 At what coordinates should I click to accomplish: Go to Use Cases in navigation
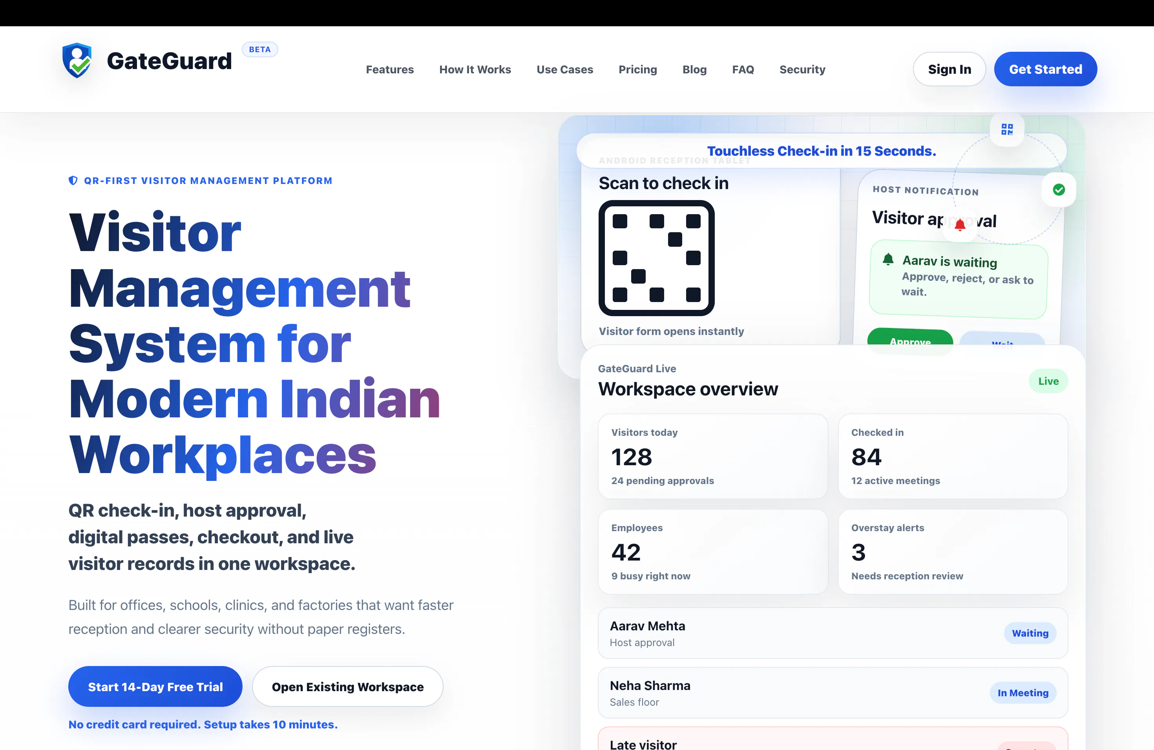click(x=565, y=70)
